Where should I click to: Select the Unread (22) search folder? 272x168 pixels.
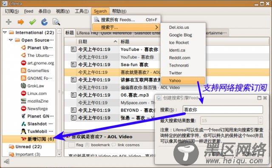coord(28,147)
